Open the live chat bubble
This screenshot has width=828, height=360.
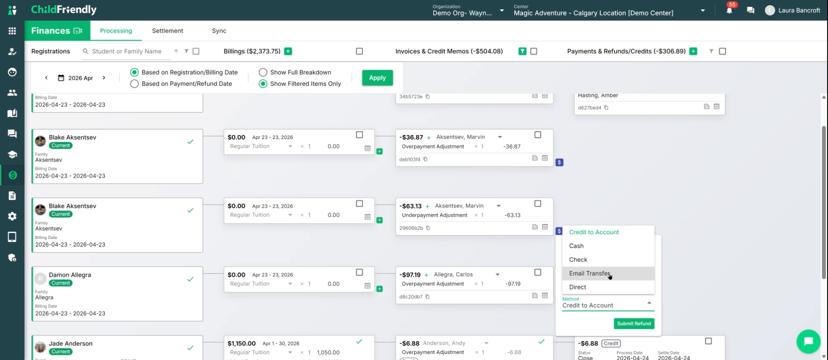click(808, 341)
